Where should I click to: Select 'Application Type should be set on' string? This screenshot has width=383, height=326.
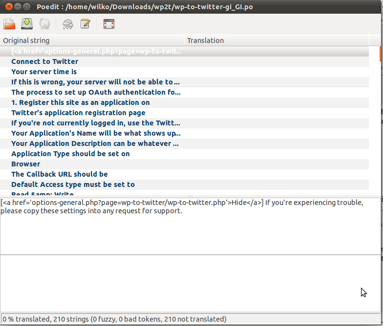pyautogui.click(x=185, y=154)
